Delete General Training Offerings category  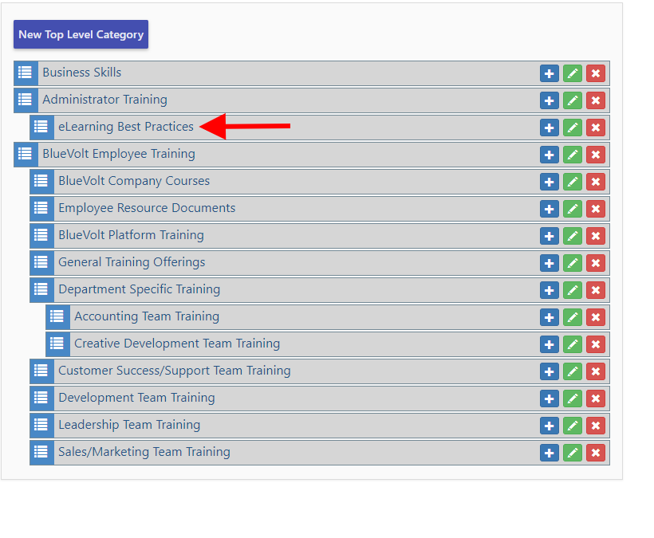pos(596,263)
